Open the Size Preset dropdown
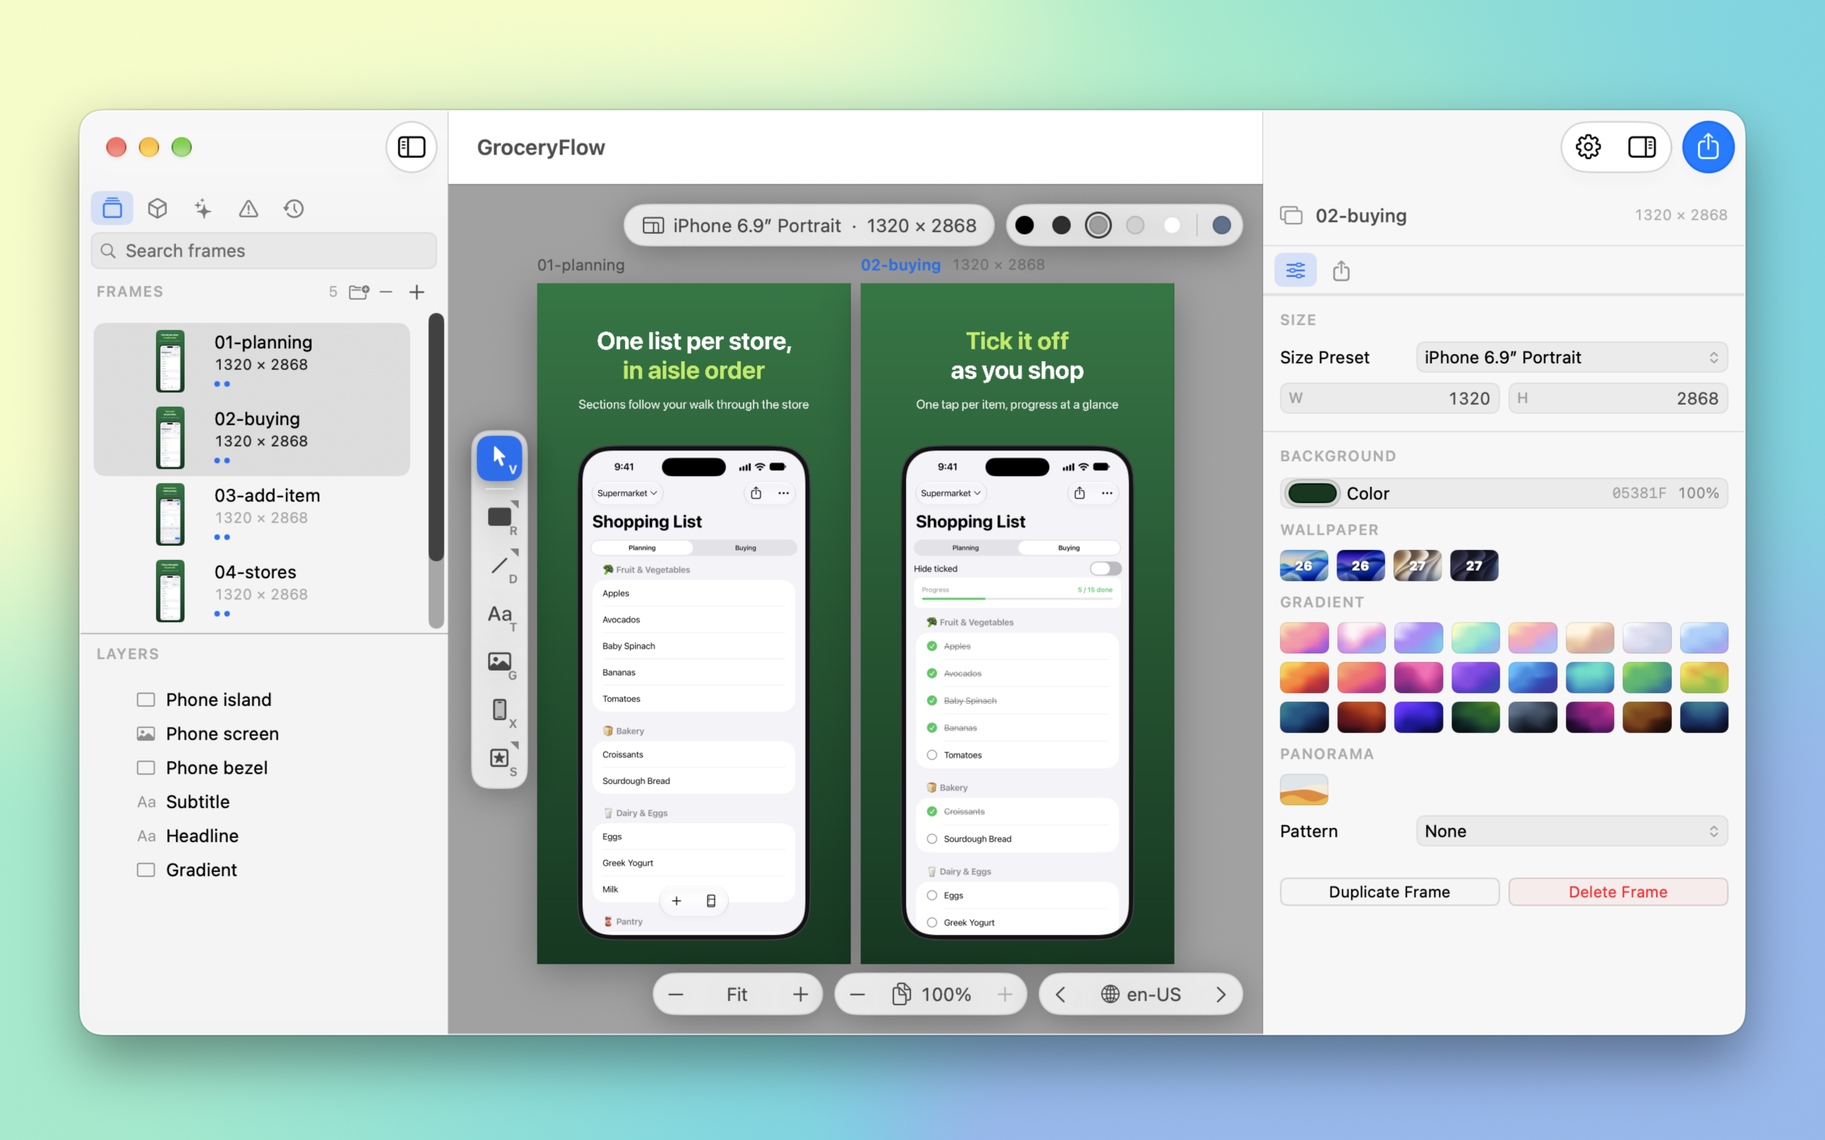Image resolution: width=1825 pixels, height=1140 pixels. coord(1572,358)
